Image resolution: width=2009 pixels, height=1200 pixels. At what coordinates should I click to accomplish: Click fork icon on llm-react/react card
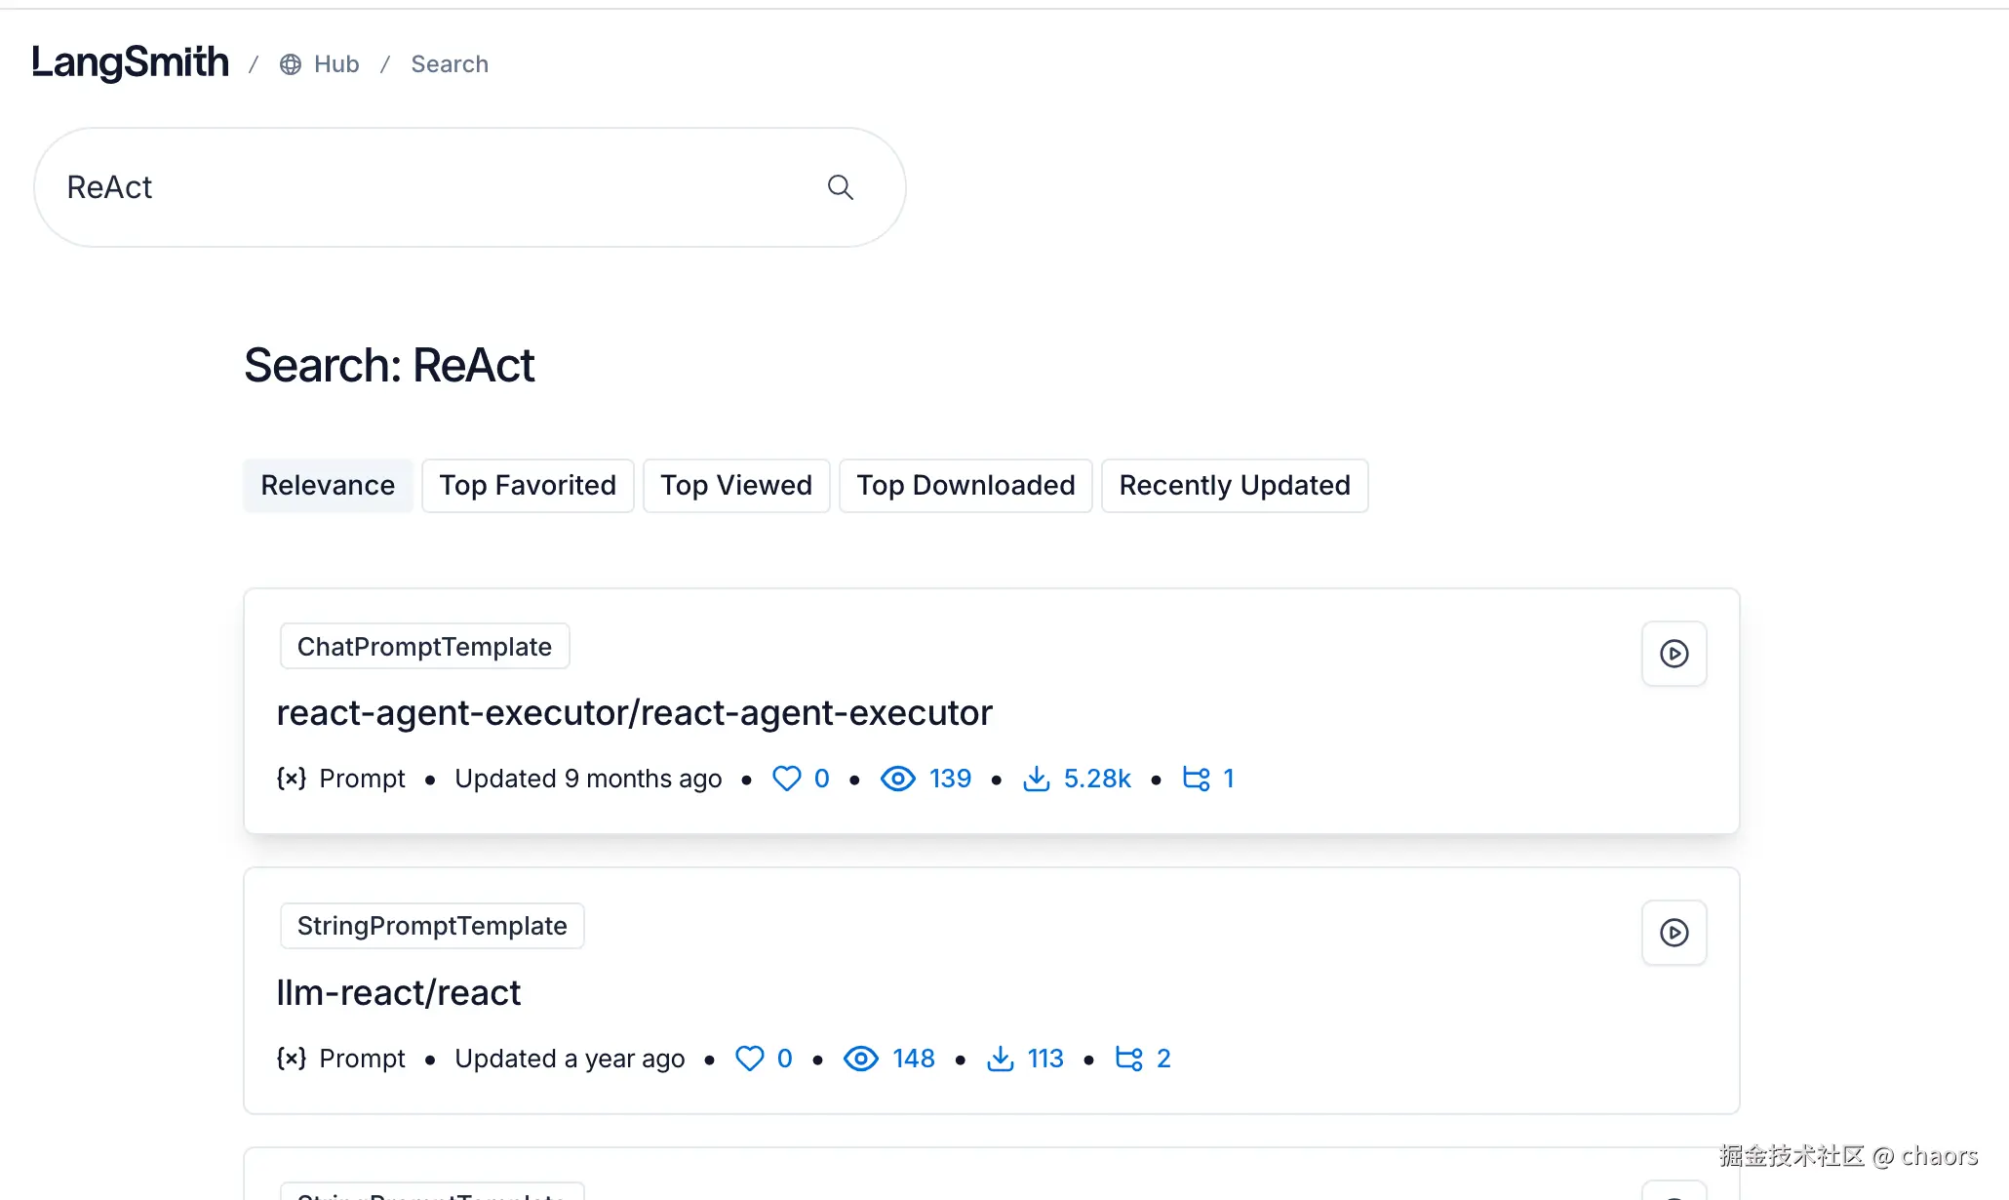(x=1128, y=1059)
